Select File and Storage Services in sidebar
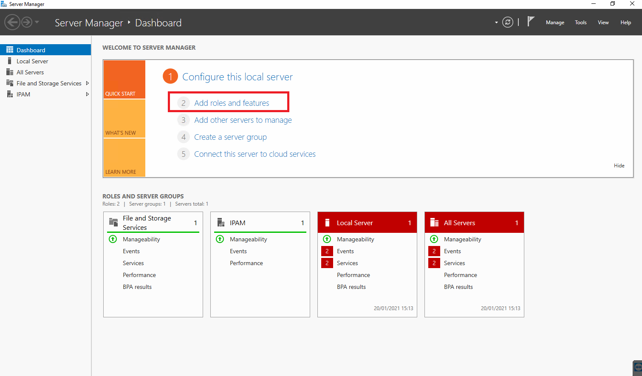 point(45,83)
